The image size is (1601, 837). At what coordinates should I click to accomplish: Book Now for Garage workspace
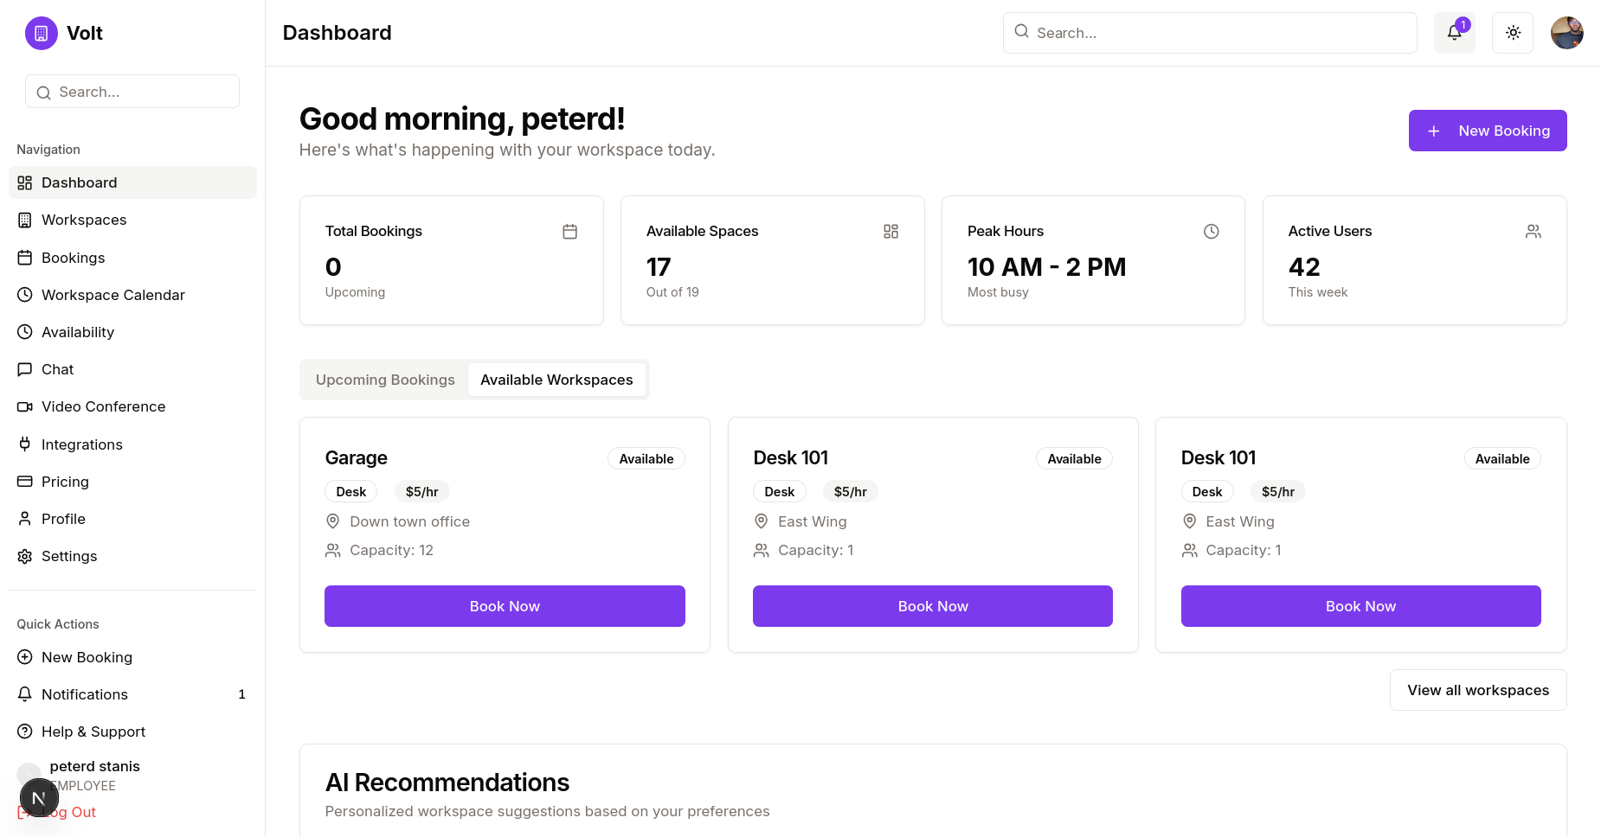(505, 606)
